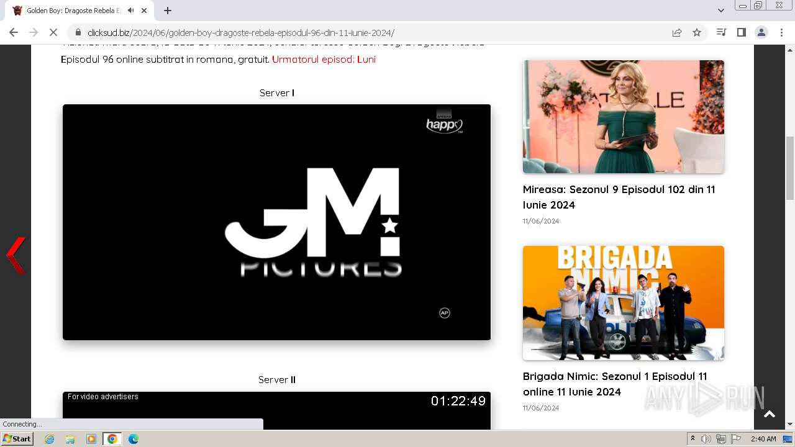Click the date under Brigada Nimic post
The image size is (795, 447).
(x=541, y=408)
